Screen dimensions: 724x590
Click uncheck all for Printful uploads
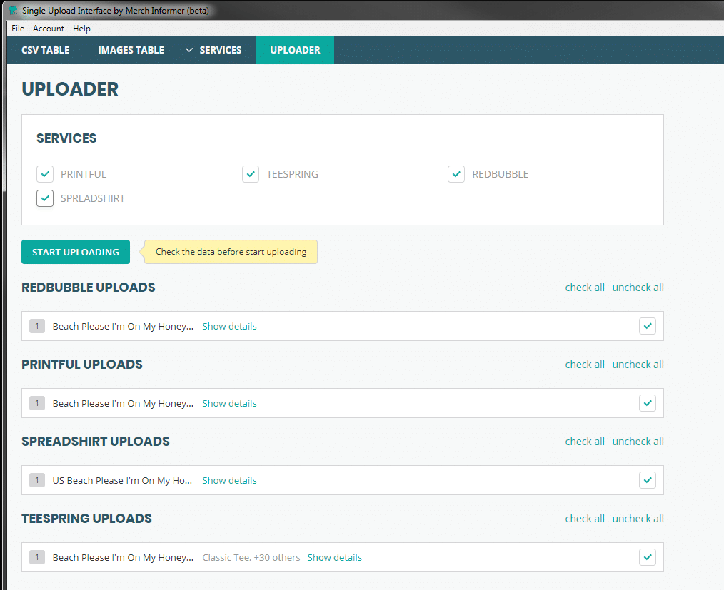638,365
